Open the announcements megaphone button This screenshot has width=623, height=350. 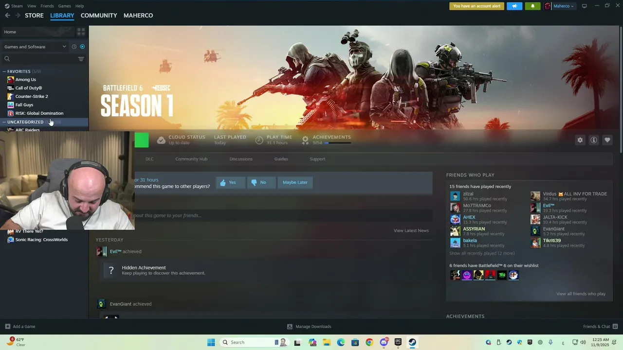coord(514,6)
